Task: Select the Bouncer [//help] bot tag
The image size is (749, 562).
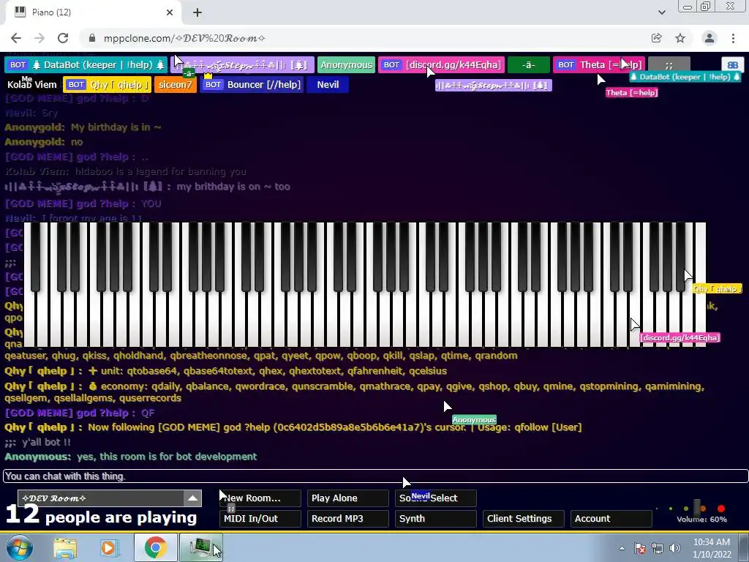Action: [252, 85]
